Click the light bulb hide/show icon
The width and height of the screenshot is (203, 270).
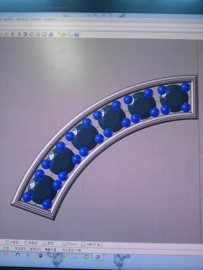pyautogui.click(x=13, y=34)
